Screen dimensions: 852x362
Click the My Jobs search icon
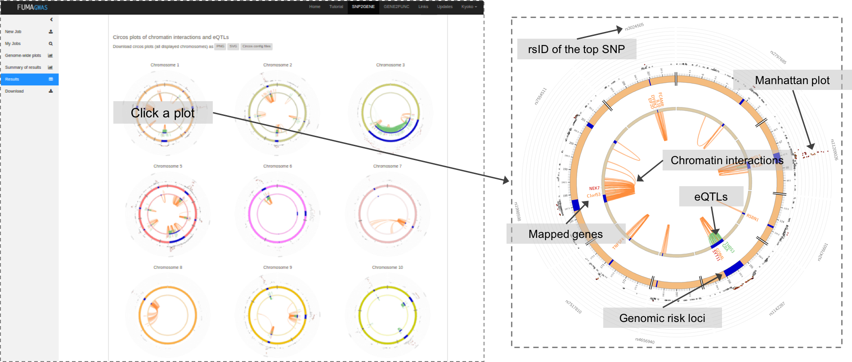coord(51,44)
